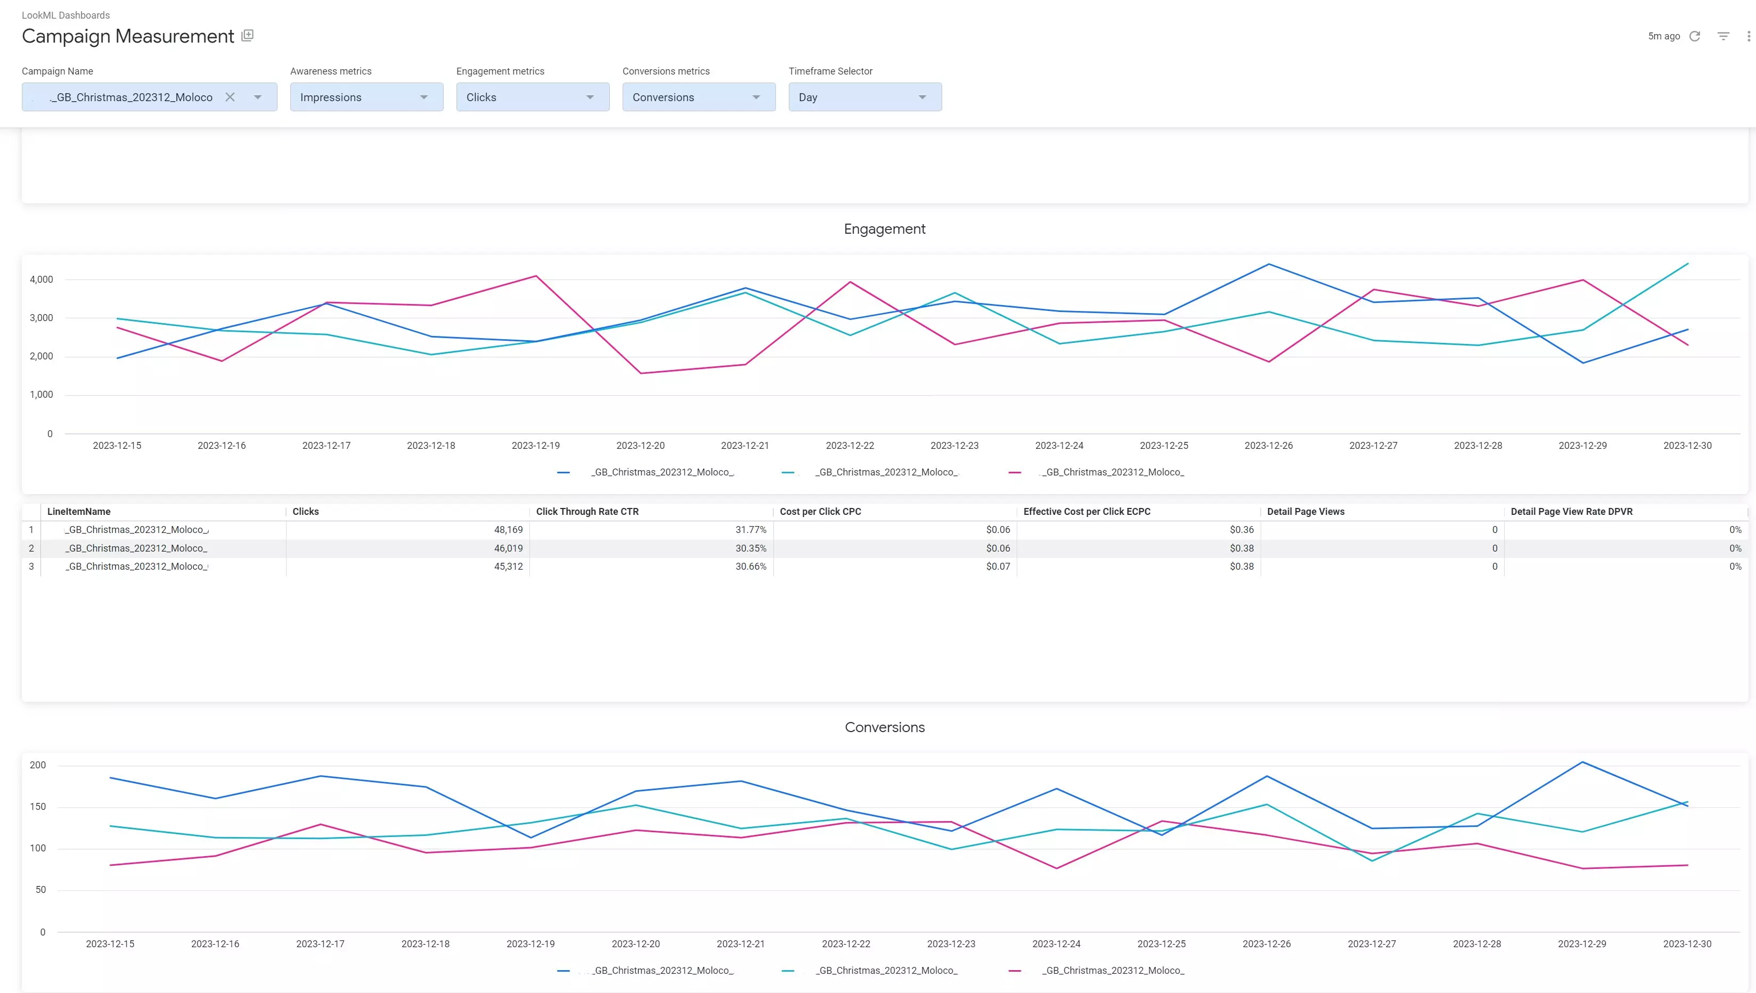Click the Engagement section title
The height and width of the screenshot is (993, 1756).
884,229
